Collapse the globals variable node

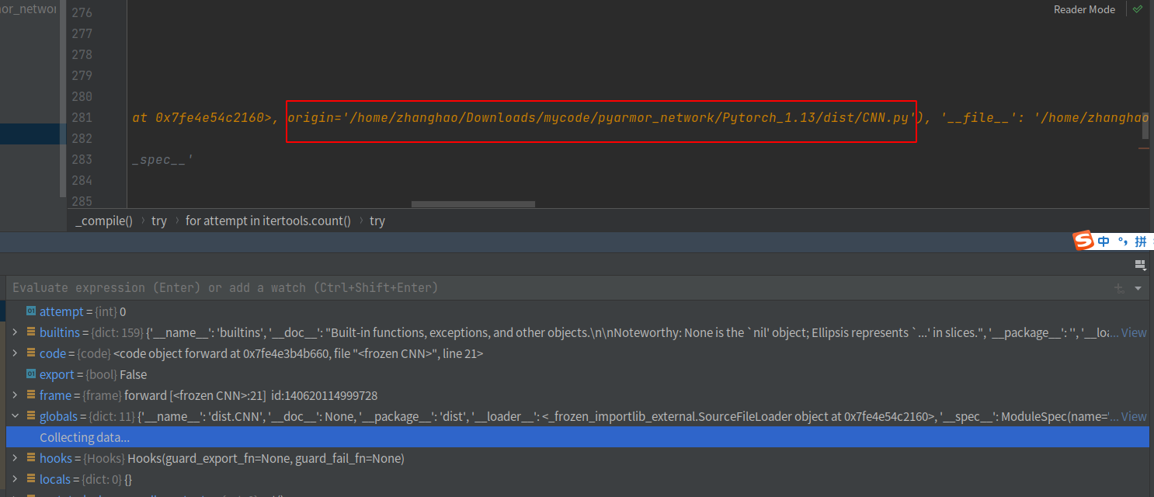coord(15,416)
